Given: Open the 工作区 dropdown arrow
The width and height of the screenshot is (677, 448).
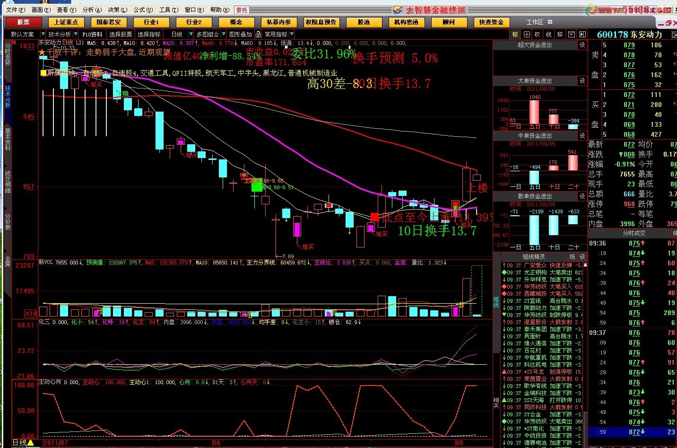Looking at the screenshot, I should click(x=550, y=22).
